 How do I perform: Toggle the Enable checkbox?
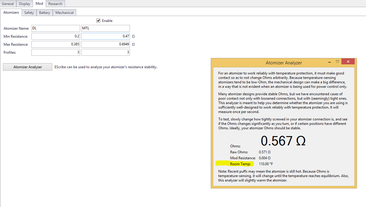point(98,21)
